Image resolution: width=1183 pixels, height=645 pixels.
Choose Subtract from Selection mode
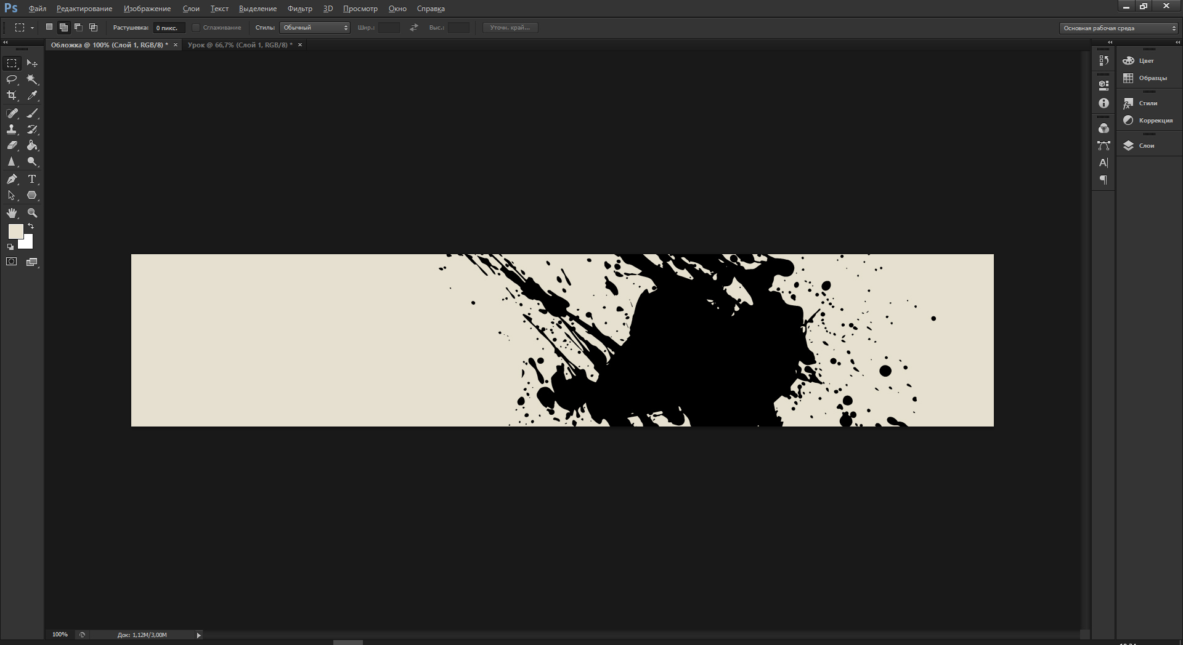(78, 27)
